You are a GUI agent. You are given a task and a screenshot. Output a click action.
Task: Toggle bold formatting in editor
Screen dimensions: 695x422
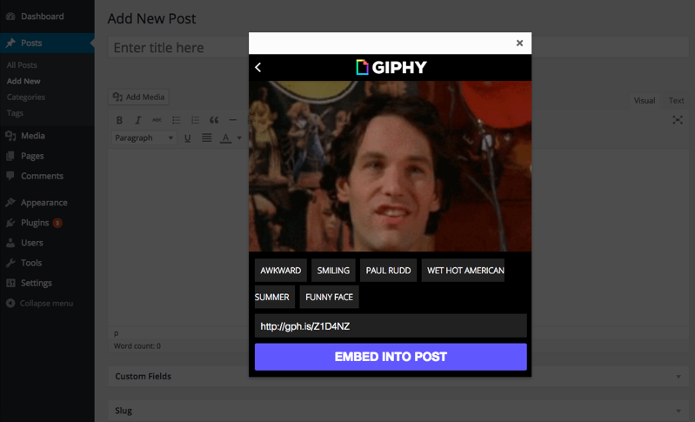(119, 120)
